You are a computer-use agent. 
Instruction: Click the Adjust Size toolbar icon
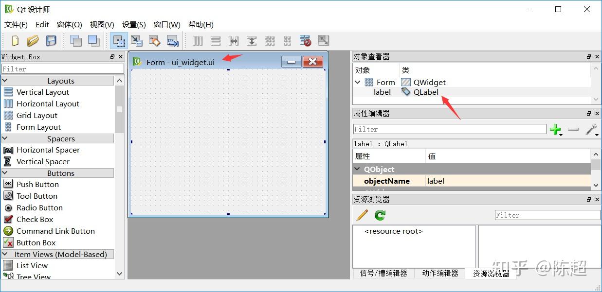point(324,41)
